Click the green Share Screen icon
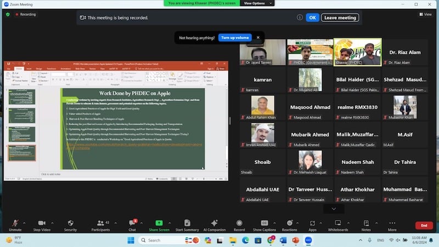Screen dimensions: 439x247 click(159, 223)
